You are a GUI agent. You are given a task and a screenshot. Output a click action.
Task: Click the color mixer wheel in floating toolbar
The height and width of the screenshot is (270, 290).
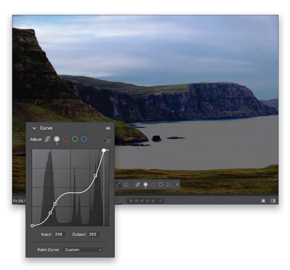point(126,184)
